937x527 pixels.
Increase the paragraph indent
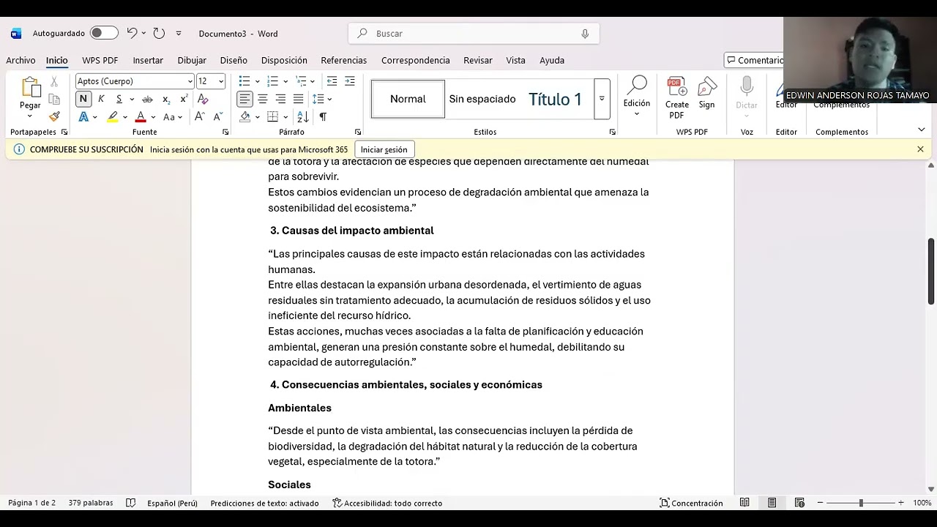pos(350,81)
